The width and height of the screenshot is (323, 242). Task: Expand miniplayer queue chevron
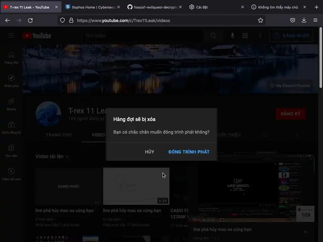305,232
